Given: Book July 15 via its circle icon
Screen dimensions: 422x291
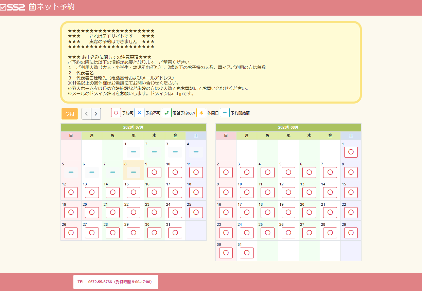Looking at the screenshot, I should click(x=134, y=193).
